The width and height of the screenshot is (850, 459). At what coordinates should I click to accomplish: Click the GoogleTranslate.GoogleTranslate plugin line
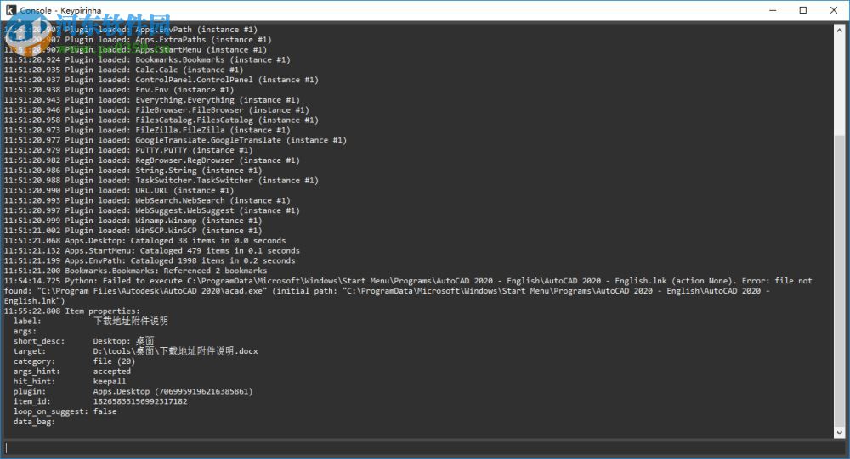coord(175,140)
